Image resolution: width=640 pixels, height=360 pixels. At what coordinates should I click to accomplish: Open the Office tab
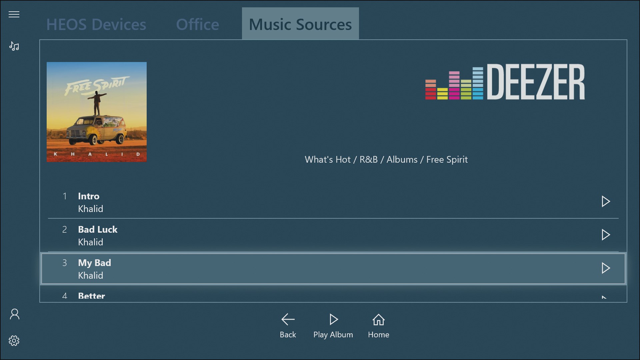[x=197, y=24]
